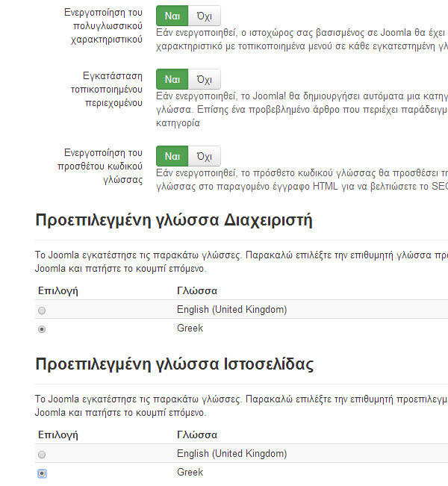
Task: Select English radio for Site default language
Action: tap(42, 455)
